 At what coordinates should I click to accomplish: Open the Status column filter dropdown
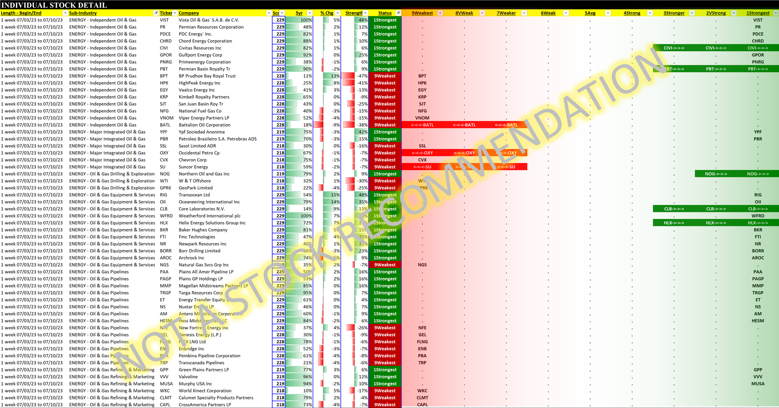click(398, 13)
